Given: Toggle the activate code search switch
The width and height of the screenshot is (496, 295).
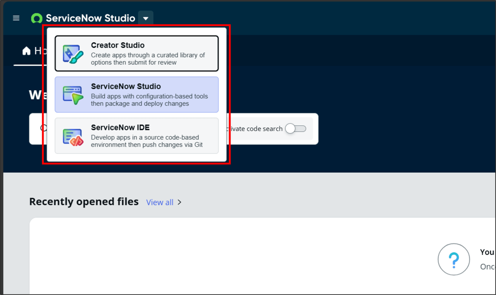Looking at the screenshot, I should 296,129.
